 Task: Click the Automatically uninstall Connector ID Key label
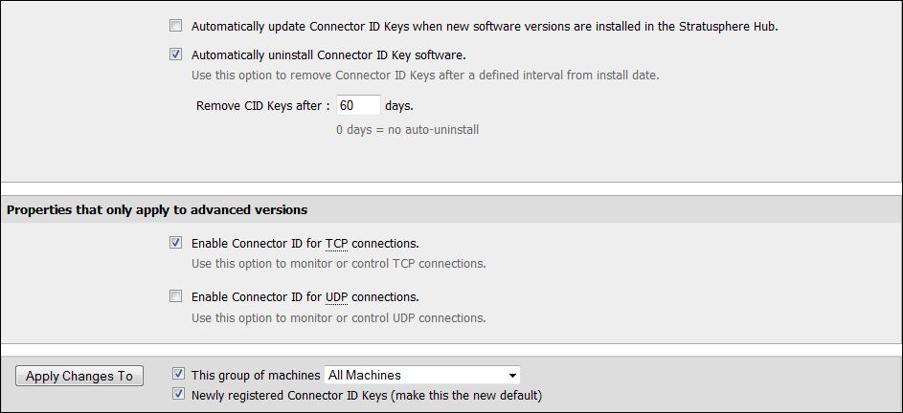pos(328,55)
